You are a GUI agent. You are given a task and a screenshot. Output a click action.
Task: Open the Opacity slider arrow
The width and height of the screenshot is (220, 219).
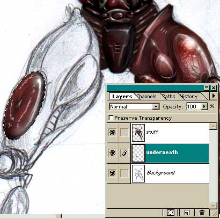tap(204, 107)
